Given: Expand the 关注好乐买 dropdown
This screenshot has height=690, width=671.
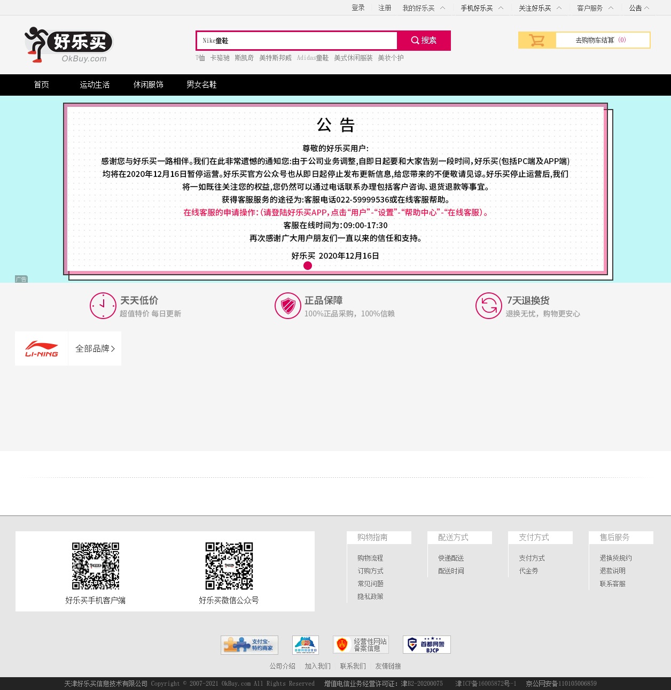Looking at the screenshot, I should (540, 8).
